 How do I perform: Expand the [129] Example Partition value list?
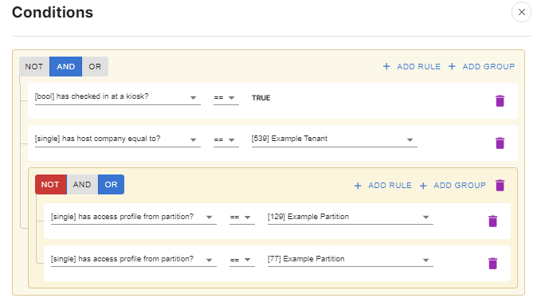click(351, 217)
